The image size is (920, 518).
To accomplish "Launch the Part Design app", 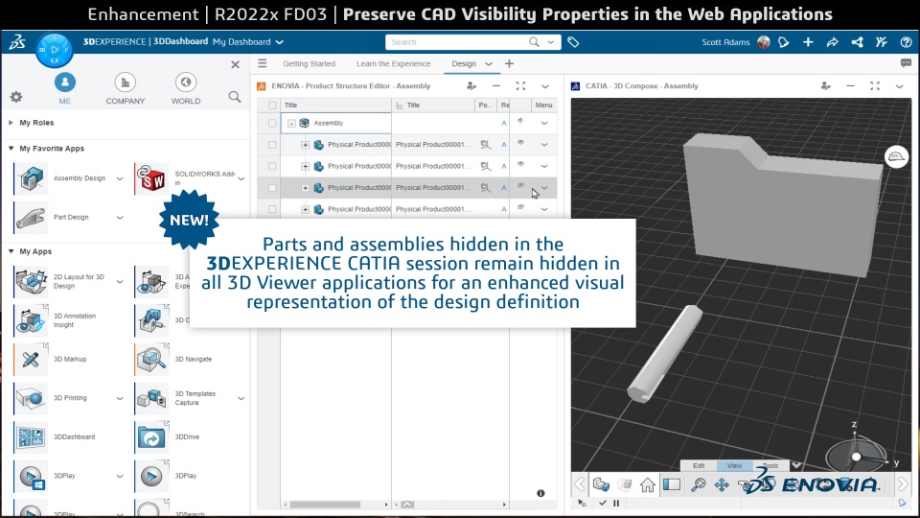I will click(31, 218).
